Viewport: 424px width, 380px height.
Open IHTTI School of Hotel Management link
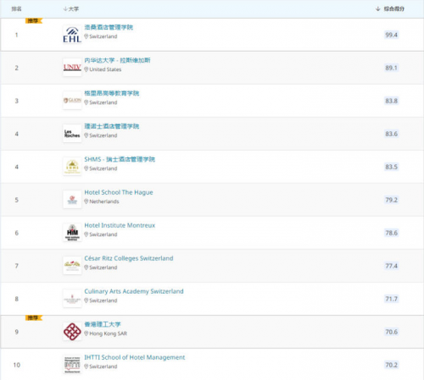(x=135, y=357)
